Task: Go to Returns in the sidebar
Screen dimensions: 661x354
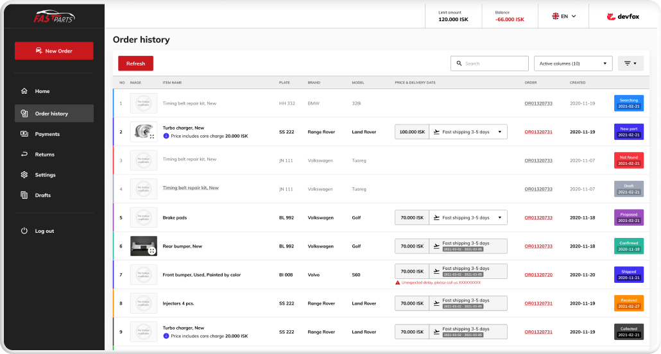Action: (x=44, y=155)
